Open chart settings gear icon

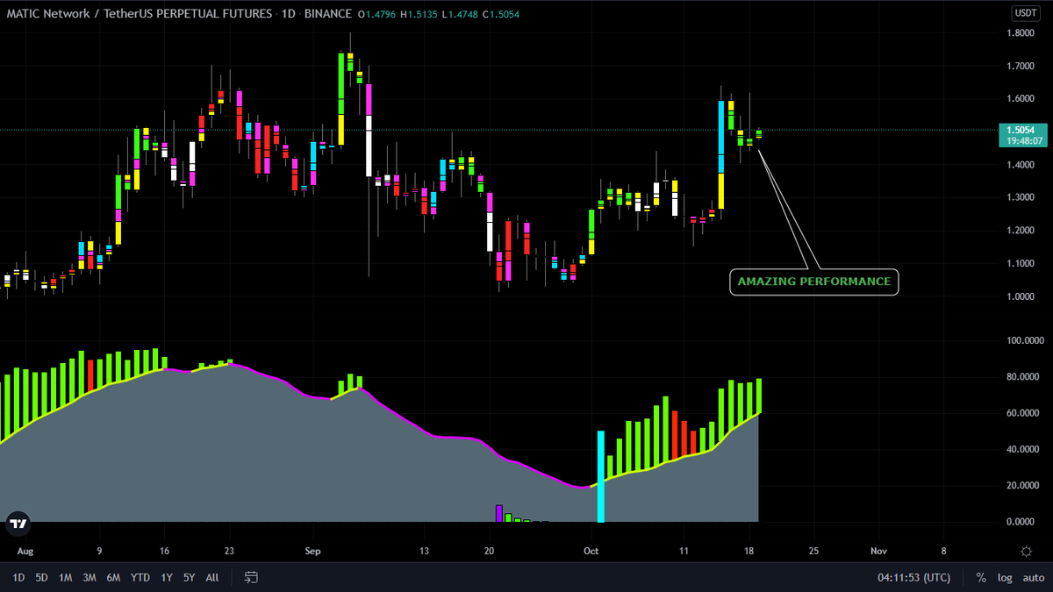(1026, 551)
